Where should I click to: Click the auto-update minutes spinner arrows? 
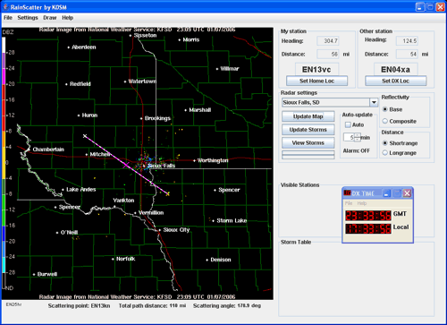(358, 137)
